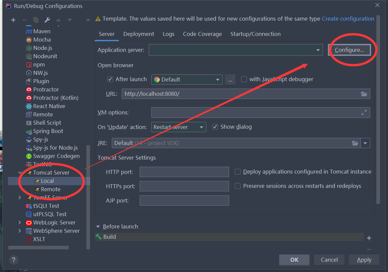
Task: Select the Spy-js template
Action: point(41,139)
